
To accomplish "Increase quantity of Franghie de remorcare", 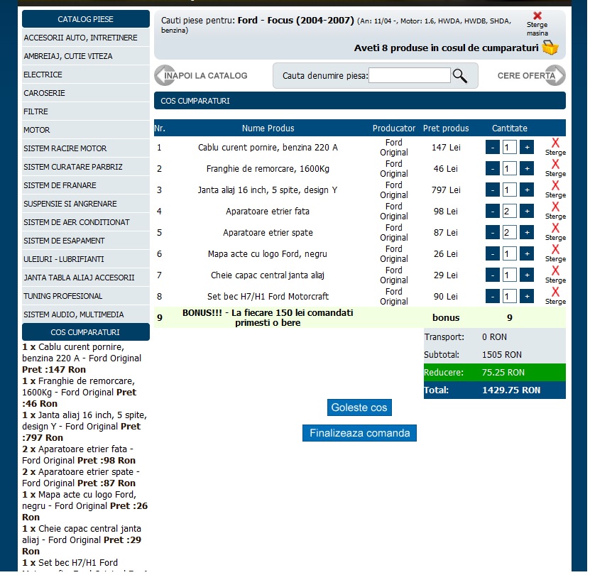I will click(526, 169).
